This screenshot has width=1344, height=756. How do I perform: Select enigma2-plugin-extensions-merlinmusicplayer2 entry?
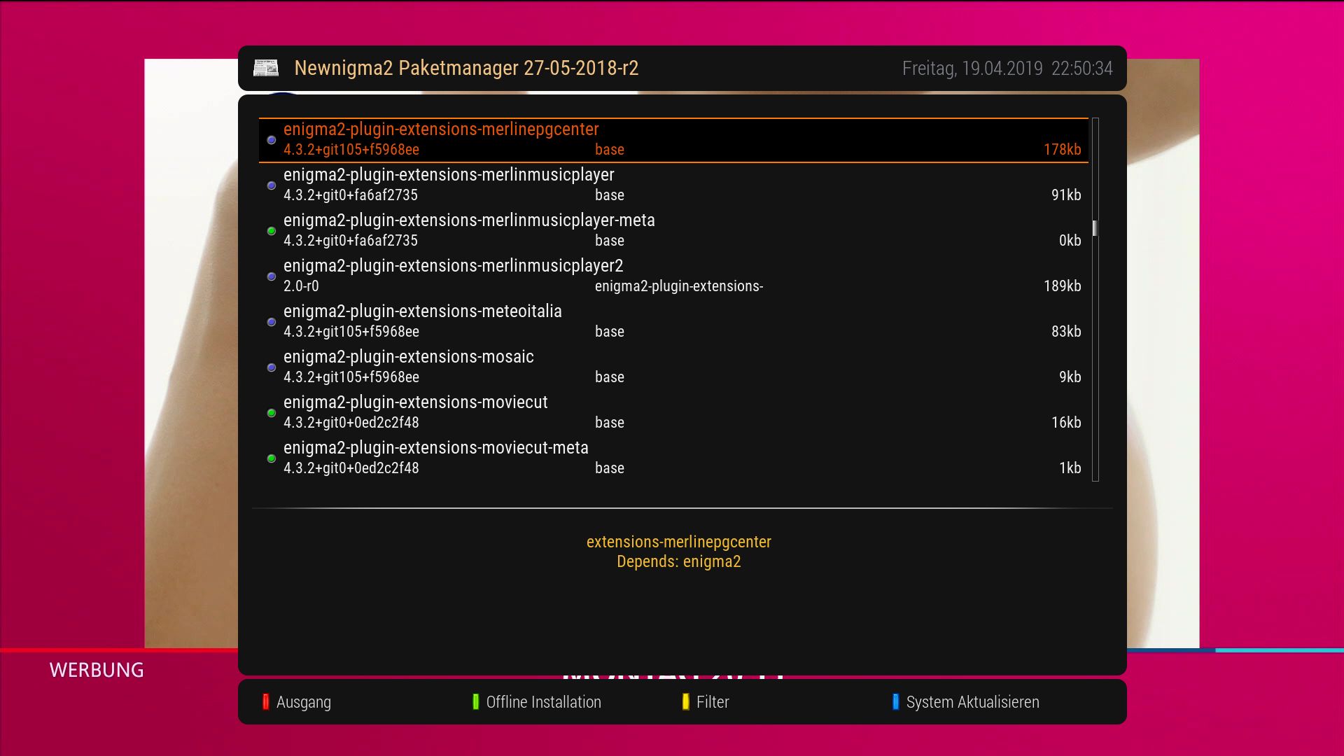pos(453,266)
